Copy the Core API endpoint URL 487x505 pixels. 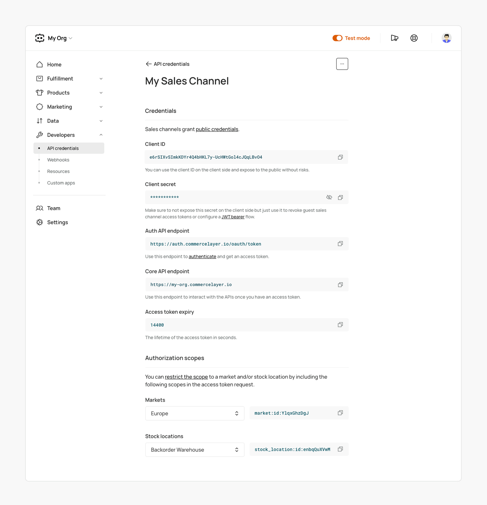pos(340,284)
